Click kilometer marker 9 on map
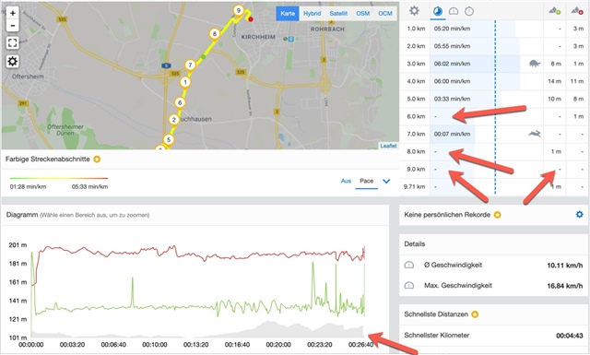 point(238,10)
